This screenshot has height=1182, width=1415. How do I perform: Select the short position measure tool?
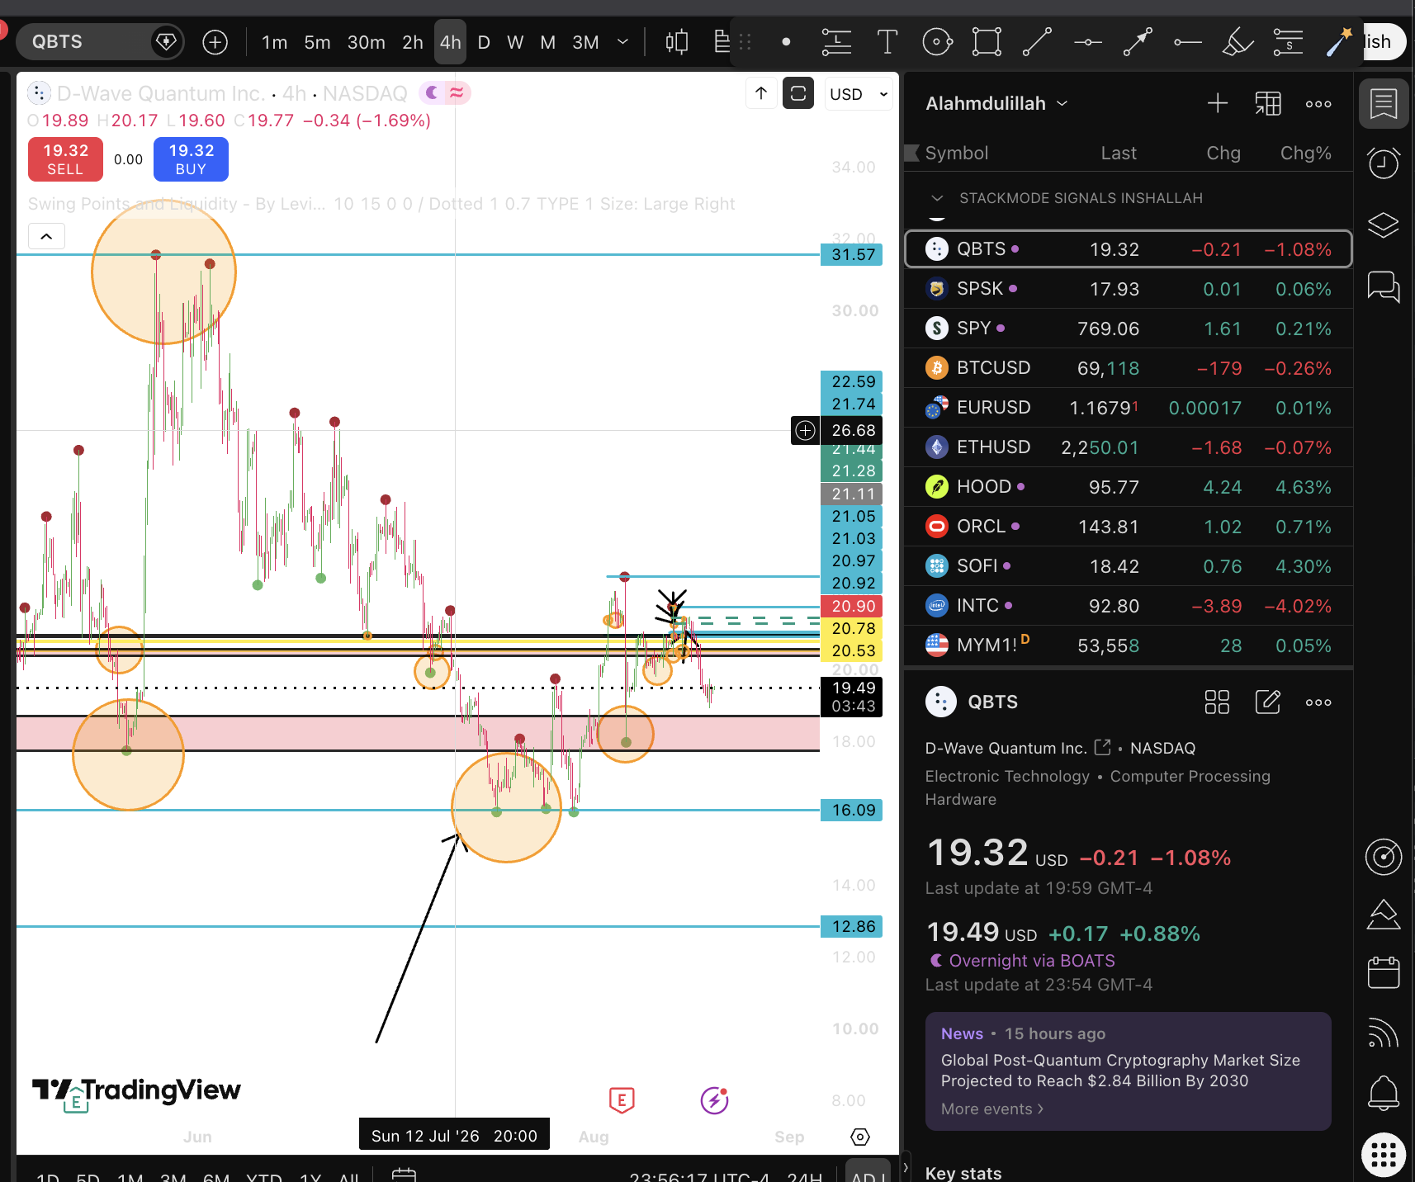1288,41
